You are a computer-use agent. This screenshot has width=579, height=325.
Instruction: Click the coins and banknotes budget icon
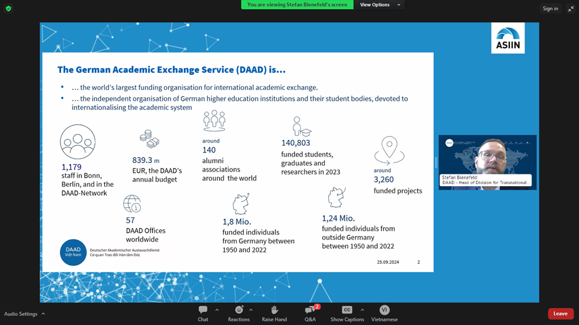click(x=149, y=139)
